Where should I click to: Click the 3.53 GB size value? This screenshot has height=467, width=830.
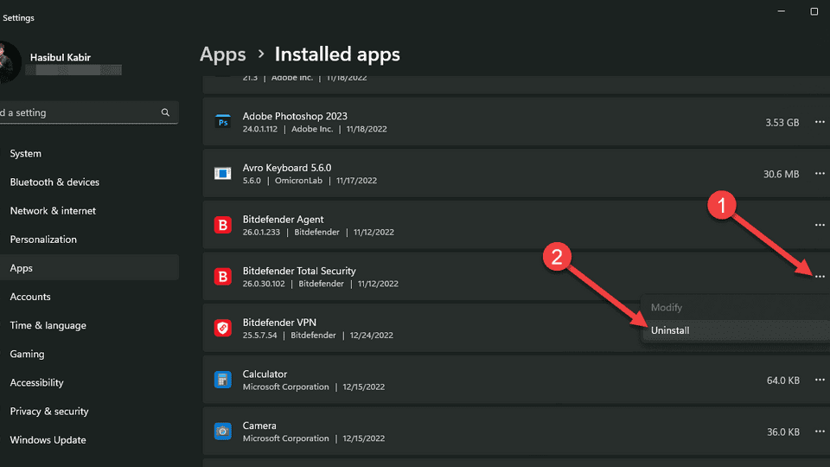point(782,122)
